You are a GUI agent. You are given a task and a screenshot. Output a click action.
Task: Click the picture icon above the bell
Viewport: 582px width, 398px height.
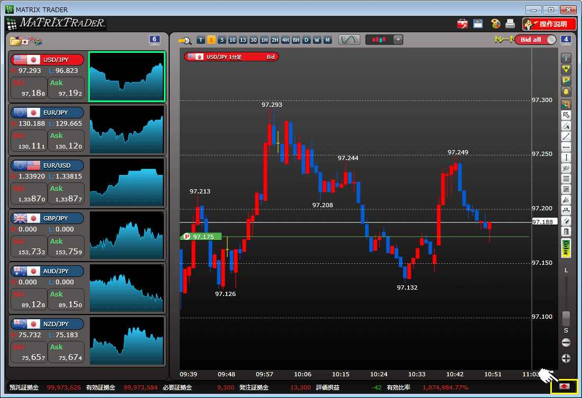(566, 80)
